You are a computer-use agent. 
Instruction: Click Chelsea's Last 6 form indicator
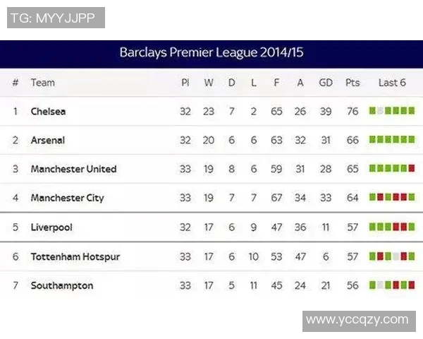coord(392,111)
